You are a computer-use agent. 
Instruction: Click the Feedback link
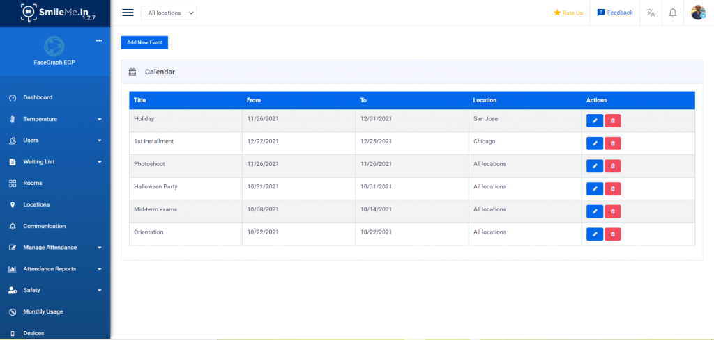coord(615,13)
